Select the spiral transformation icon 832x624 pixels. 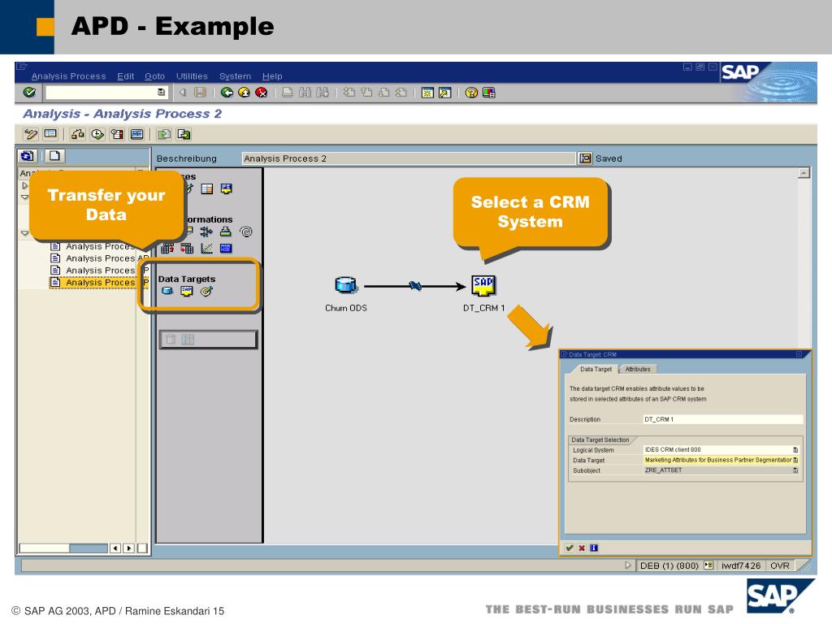tap(245, 232)
